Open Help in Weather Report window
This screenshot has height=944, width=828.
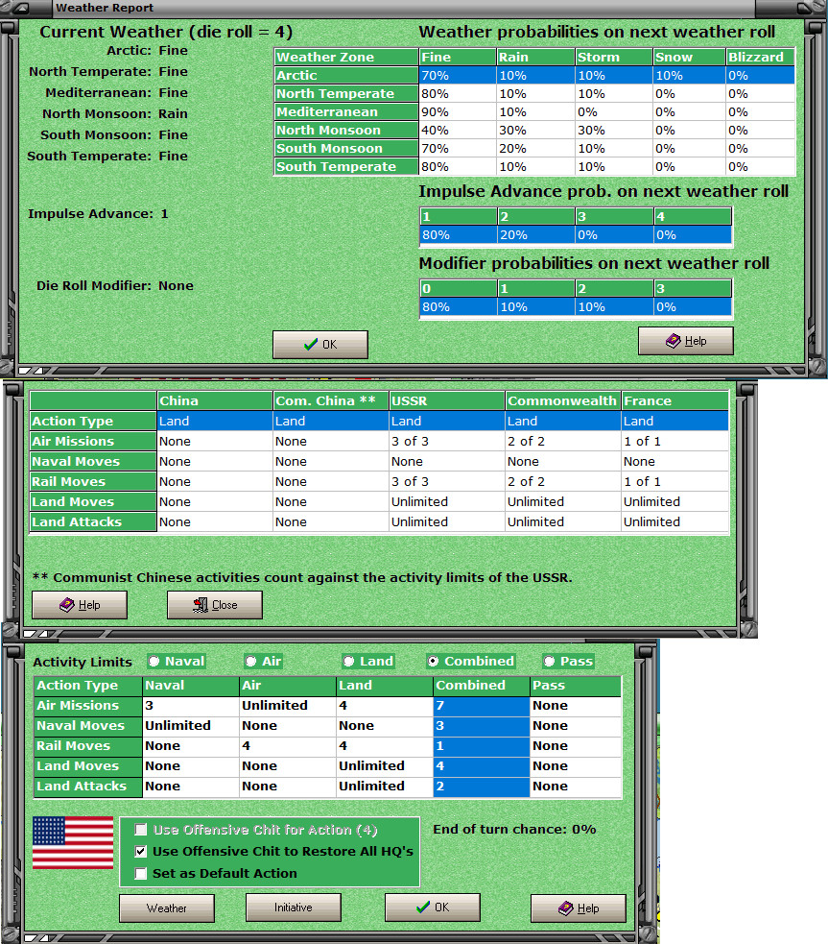(x=685, y=341)
